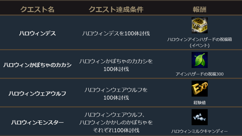Click the golden treasure chest reward icon
The image size is (242, 136).
tap(199, 25)
